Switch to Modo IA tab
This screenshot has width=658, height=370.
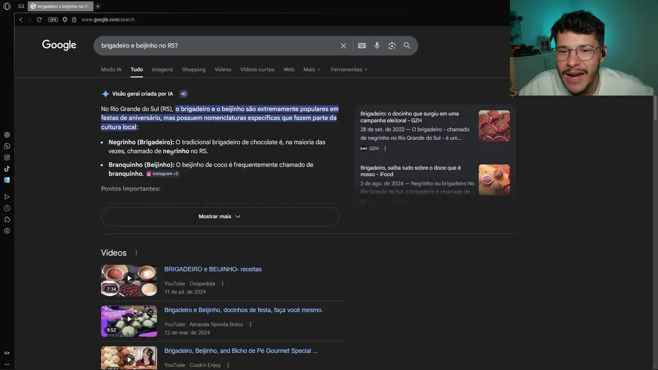(111, 69)
